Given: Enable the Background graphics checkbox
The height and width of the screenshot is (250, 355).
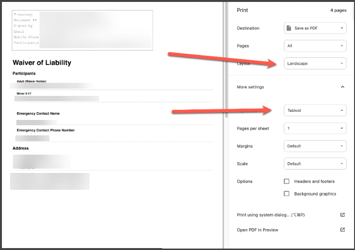Looking at the screenshot, I should (x=287, y=194).
